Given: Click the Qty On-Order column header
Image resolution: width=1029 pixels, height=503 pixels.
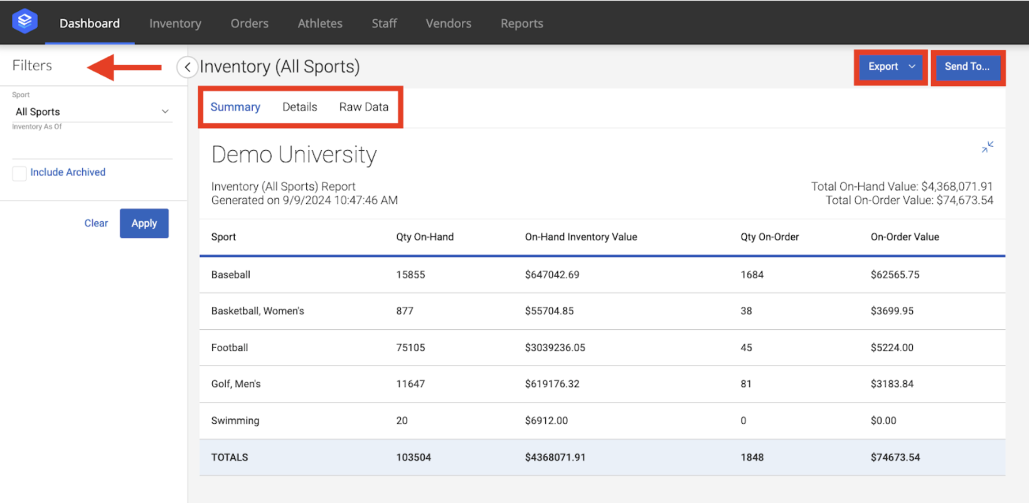Looking at the screenshot, I should [x=769, y=237].
